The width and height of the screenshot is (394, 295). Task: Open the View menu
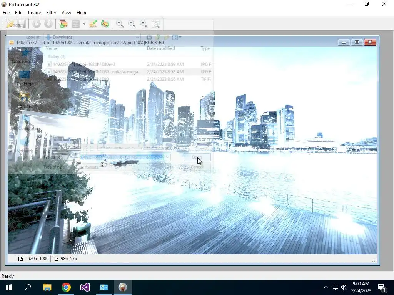(66, 13)
